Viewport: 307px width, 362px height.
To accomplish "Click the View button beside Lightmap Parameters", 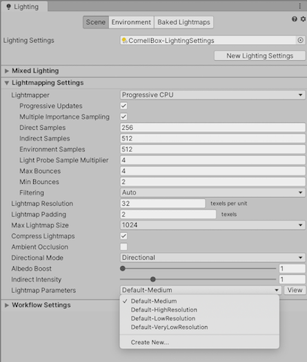I will [x=295, y=290].
